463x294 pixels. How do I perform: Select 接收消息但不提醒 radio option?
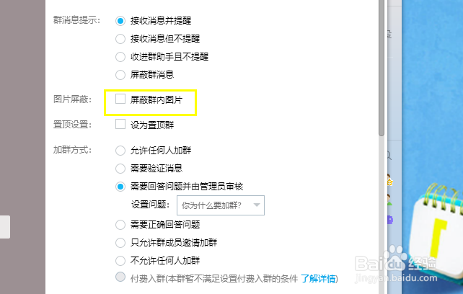pos(120,39)
